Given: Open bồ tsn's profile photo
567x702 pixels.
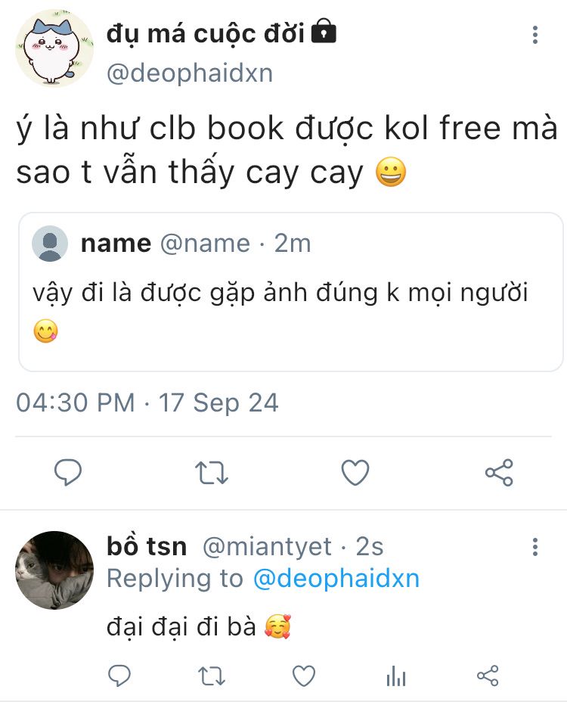Looking at the screenshot, I should [x=54, y=570].
